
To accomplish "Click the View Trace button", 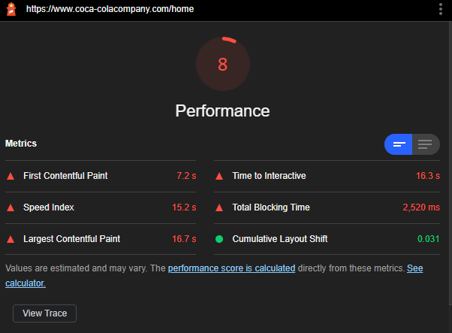I will [x=45, y=313].
